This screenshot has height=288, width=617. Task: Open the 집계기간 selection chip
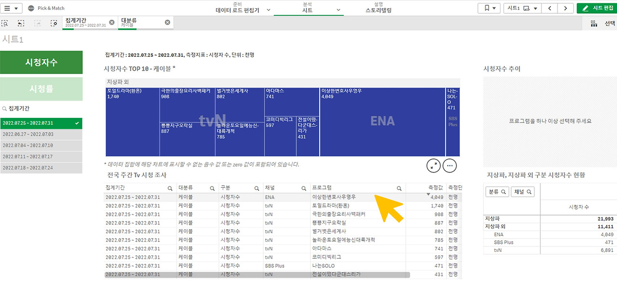[86, 22]
